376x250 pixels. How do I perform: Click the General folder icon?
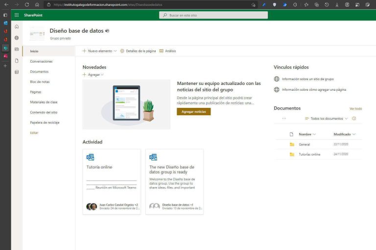(292, 145)
